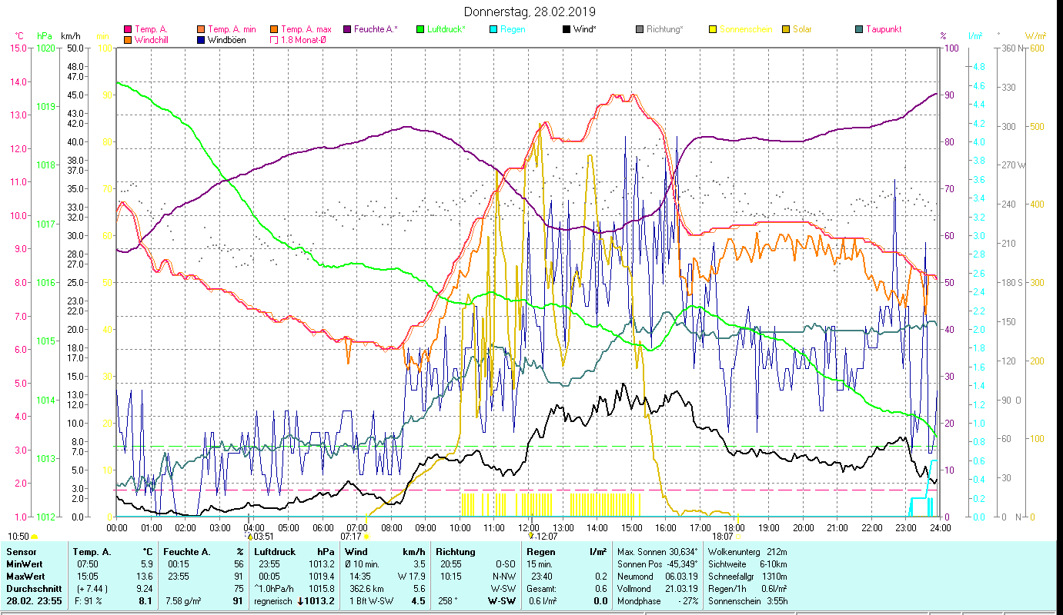Click the yellow icon next to 10:50
The image size is (1063, 615).
[35, 536]
